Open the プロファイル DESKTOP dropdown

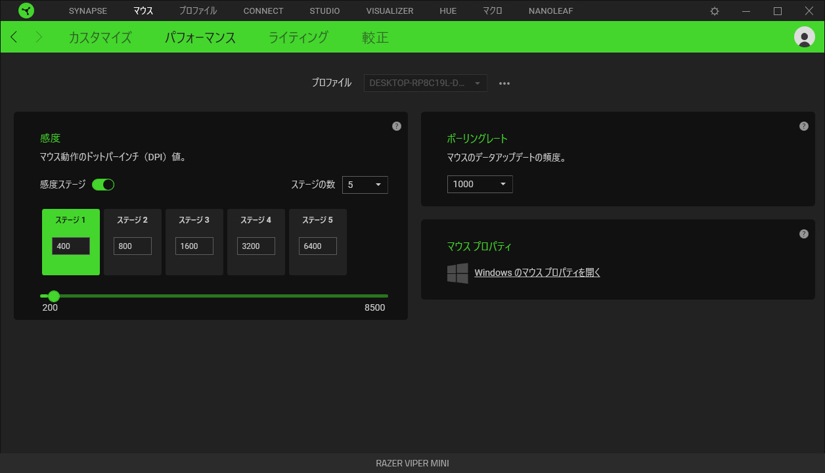pyautogui.click(x=426, y=83)
